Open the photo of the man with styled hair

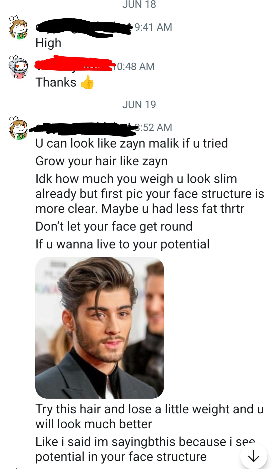click(99, 328)
